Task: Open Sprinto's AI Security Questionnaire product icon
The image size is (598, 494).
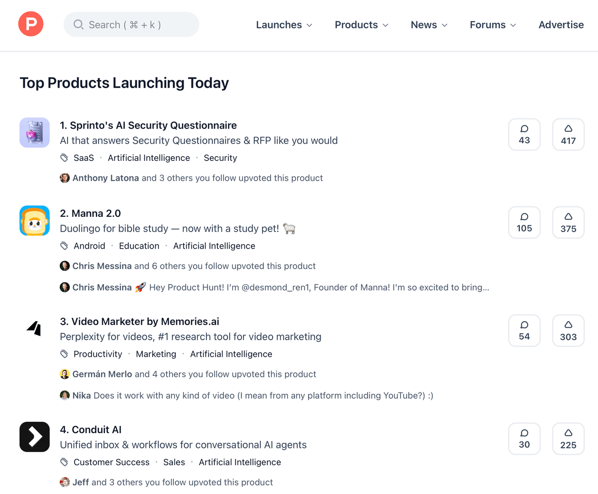Action: click(x=35, y=132)
